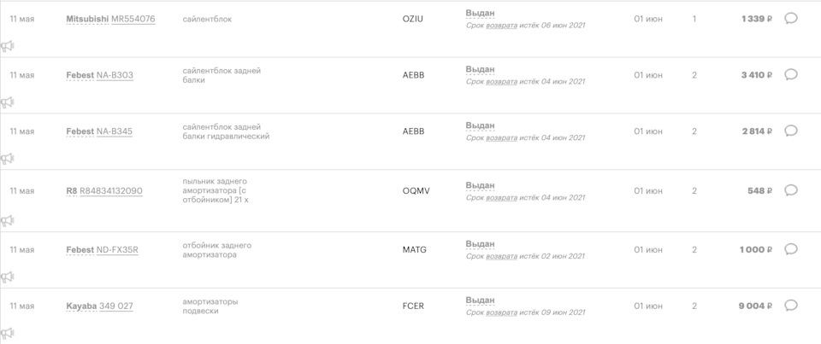Open comment bubble for R8 dust boot row
Viewport: 821px width, 344px height.
tap(791, 190)
